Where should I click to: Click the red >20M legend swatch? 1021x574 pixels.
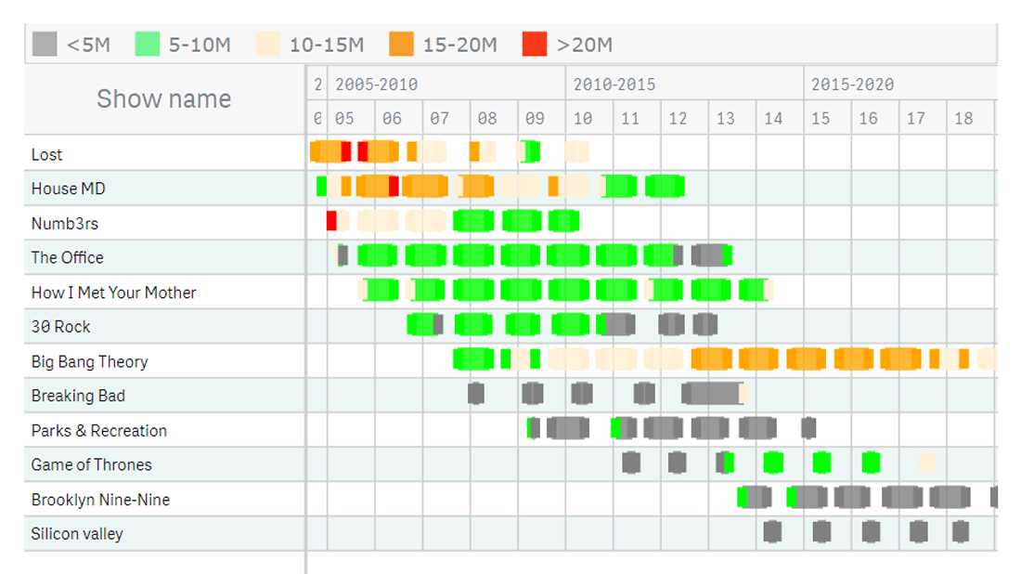535,44
